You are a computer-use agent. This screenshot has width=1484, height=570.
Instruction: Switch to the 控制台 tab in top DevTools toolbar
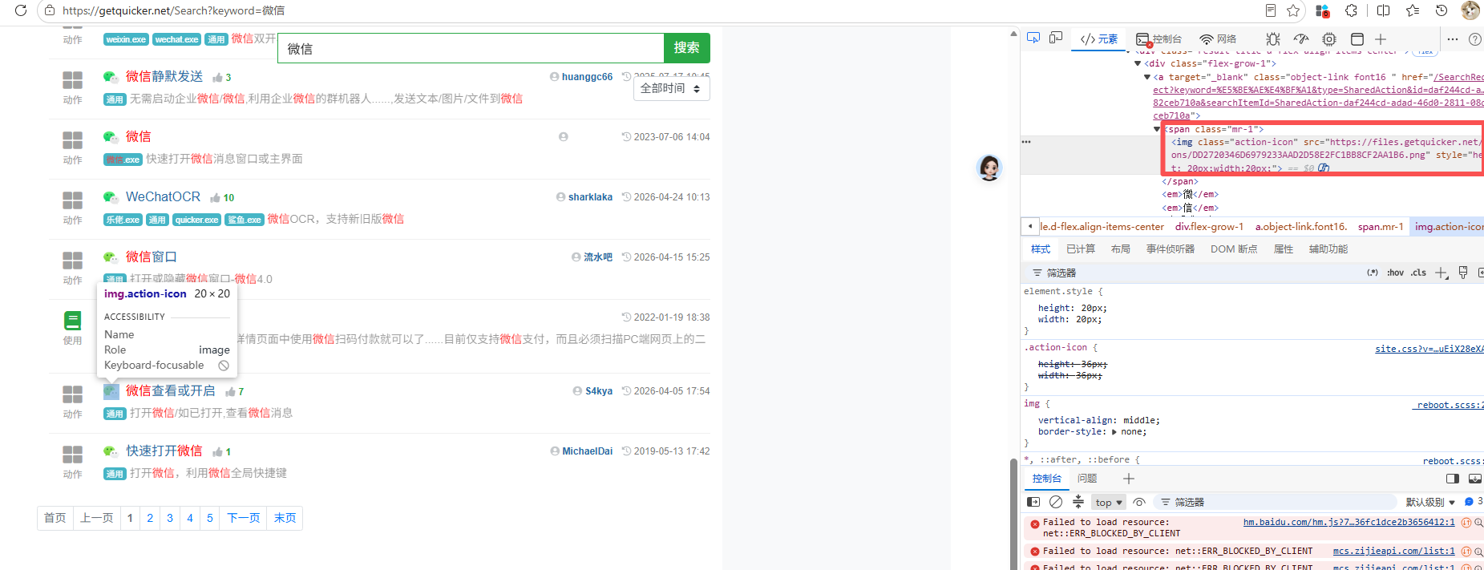[1159, 39]
